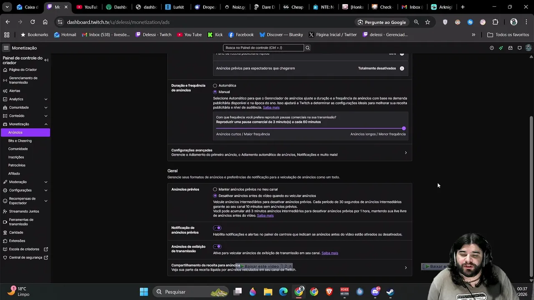Click Saiba mais link for exibição de transmissão
534x300 pixels.
330,253
